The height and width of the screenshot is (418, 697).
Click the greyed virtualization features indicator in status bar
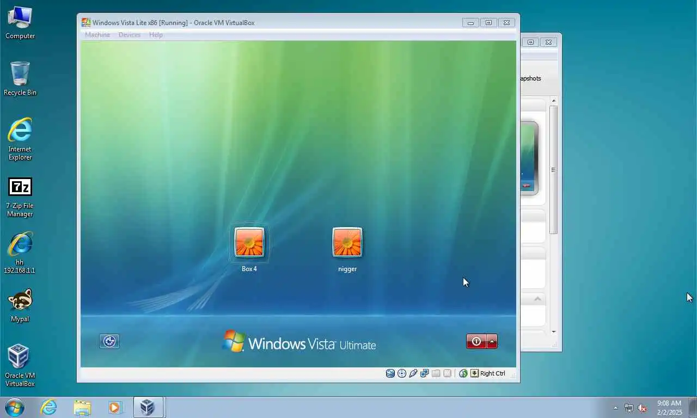(448, 373)
